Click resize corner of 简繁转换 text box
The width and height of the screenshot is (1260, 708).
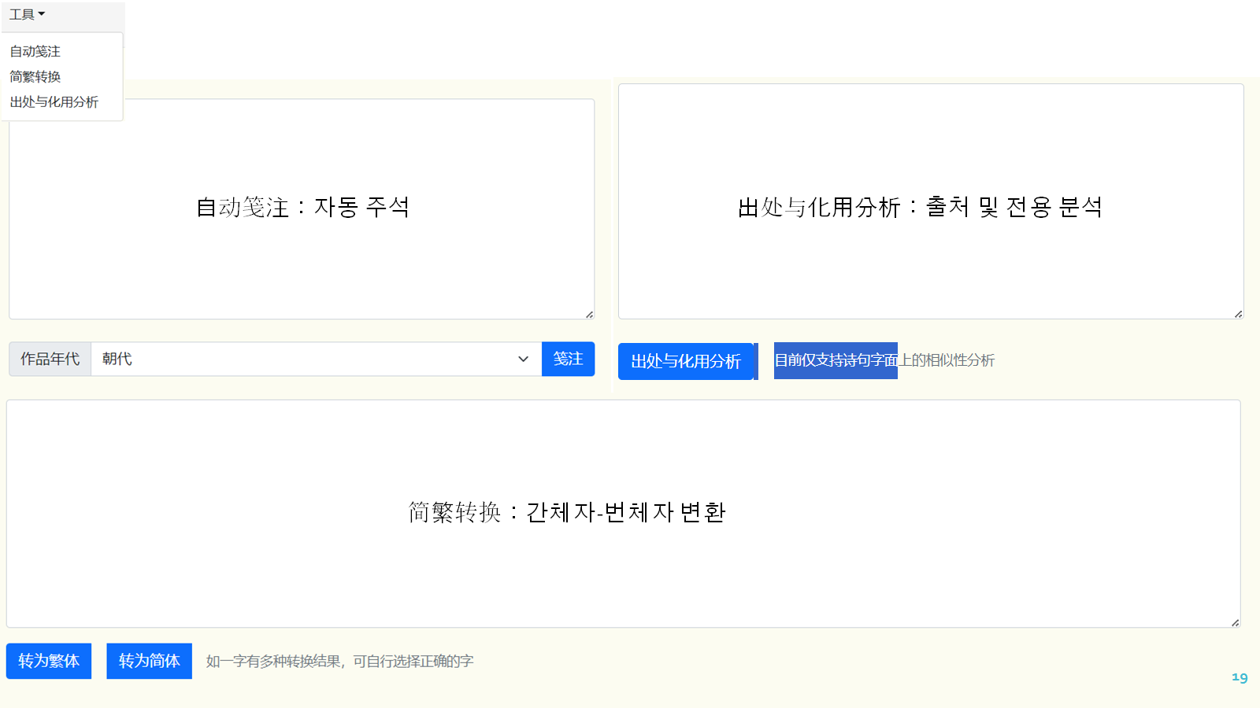point(1235,622)
